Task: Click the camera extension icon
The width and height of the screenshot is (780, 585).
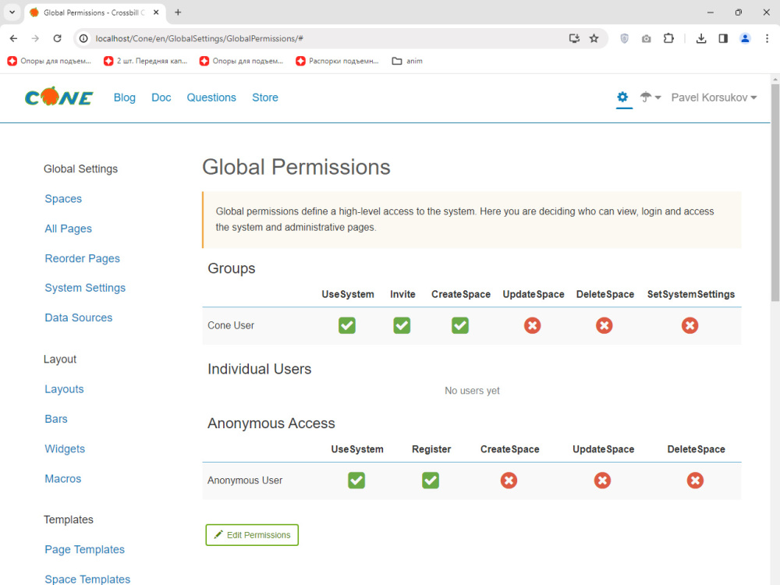Action: [x=646, y=38]
